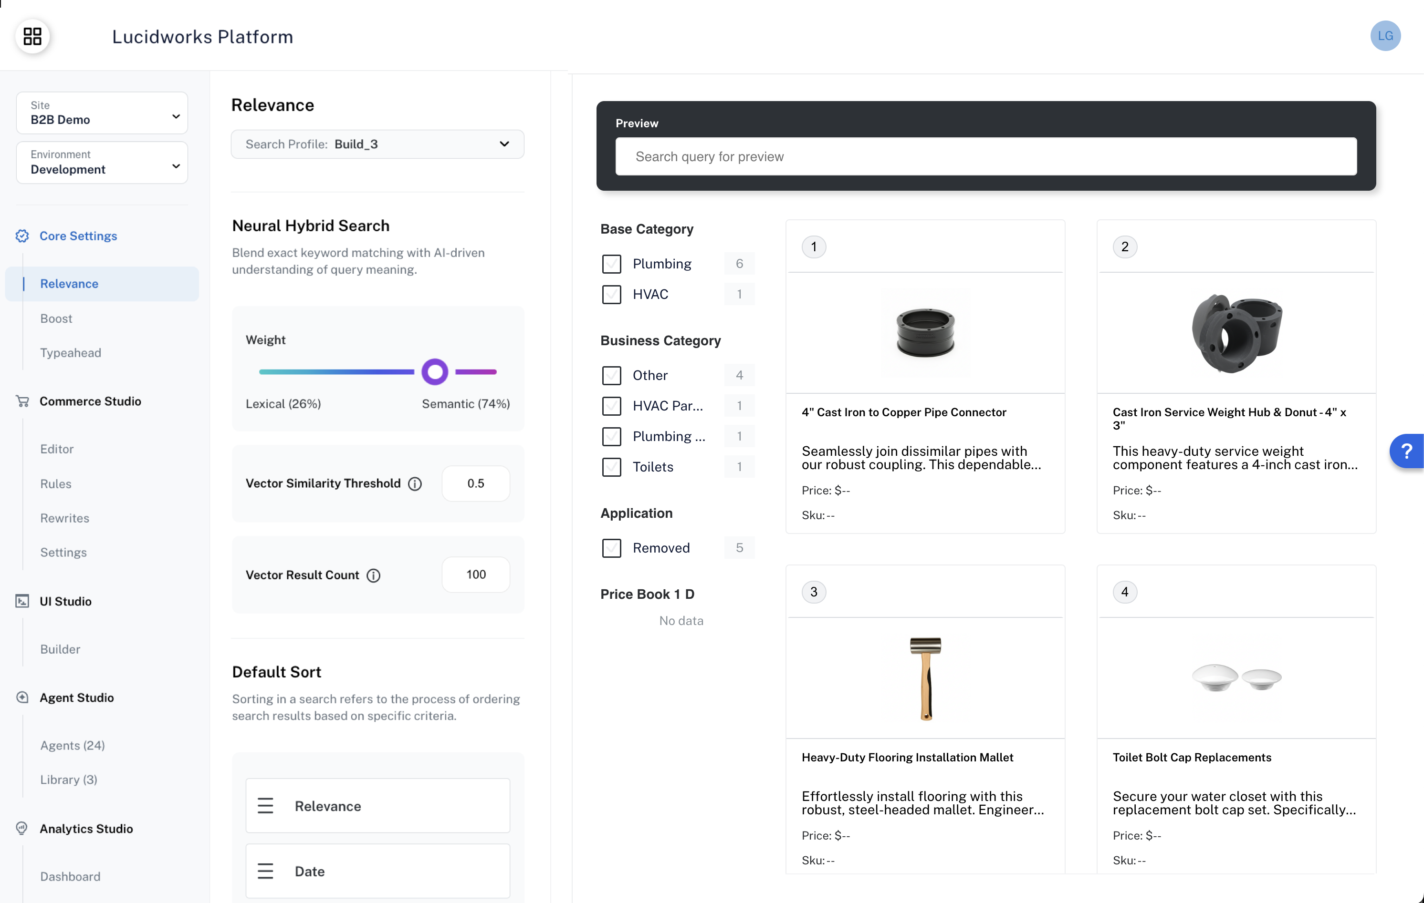
Task: Open Agents (24) in Agent Studio
Action: [x=72, y=746]
